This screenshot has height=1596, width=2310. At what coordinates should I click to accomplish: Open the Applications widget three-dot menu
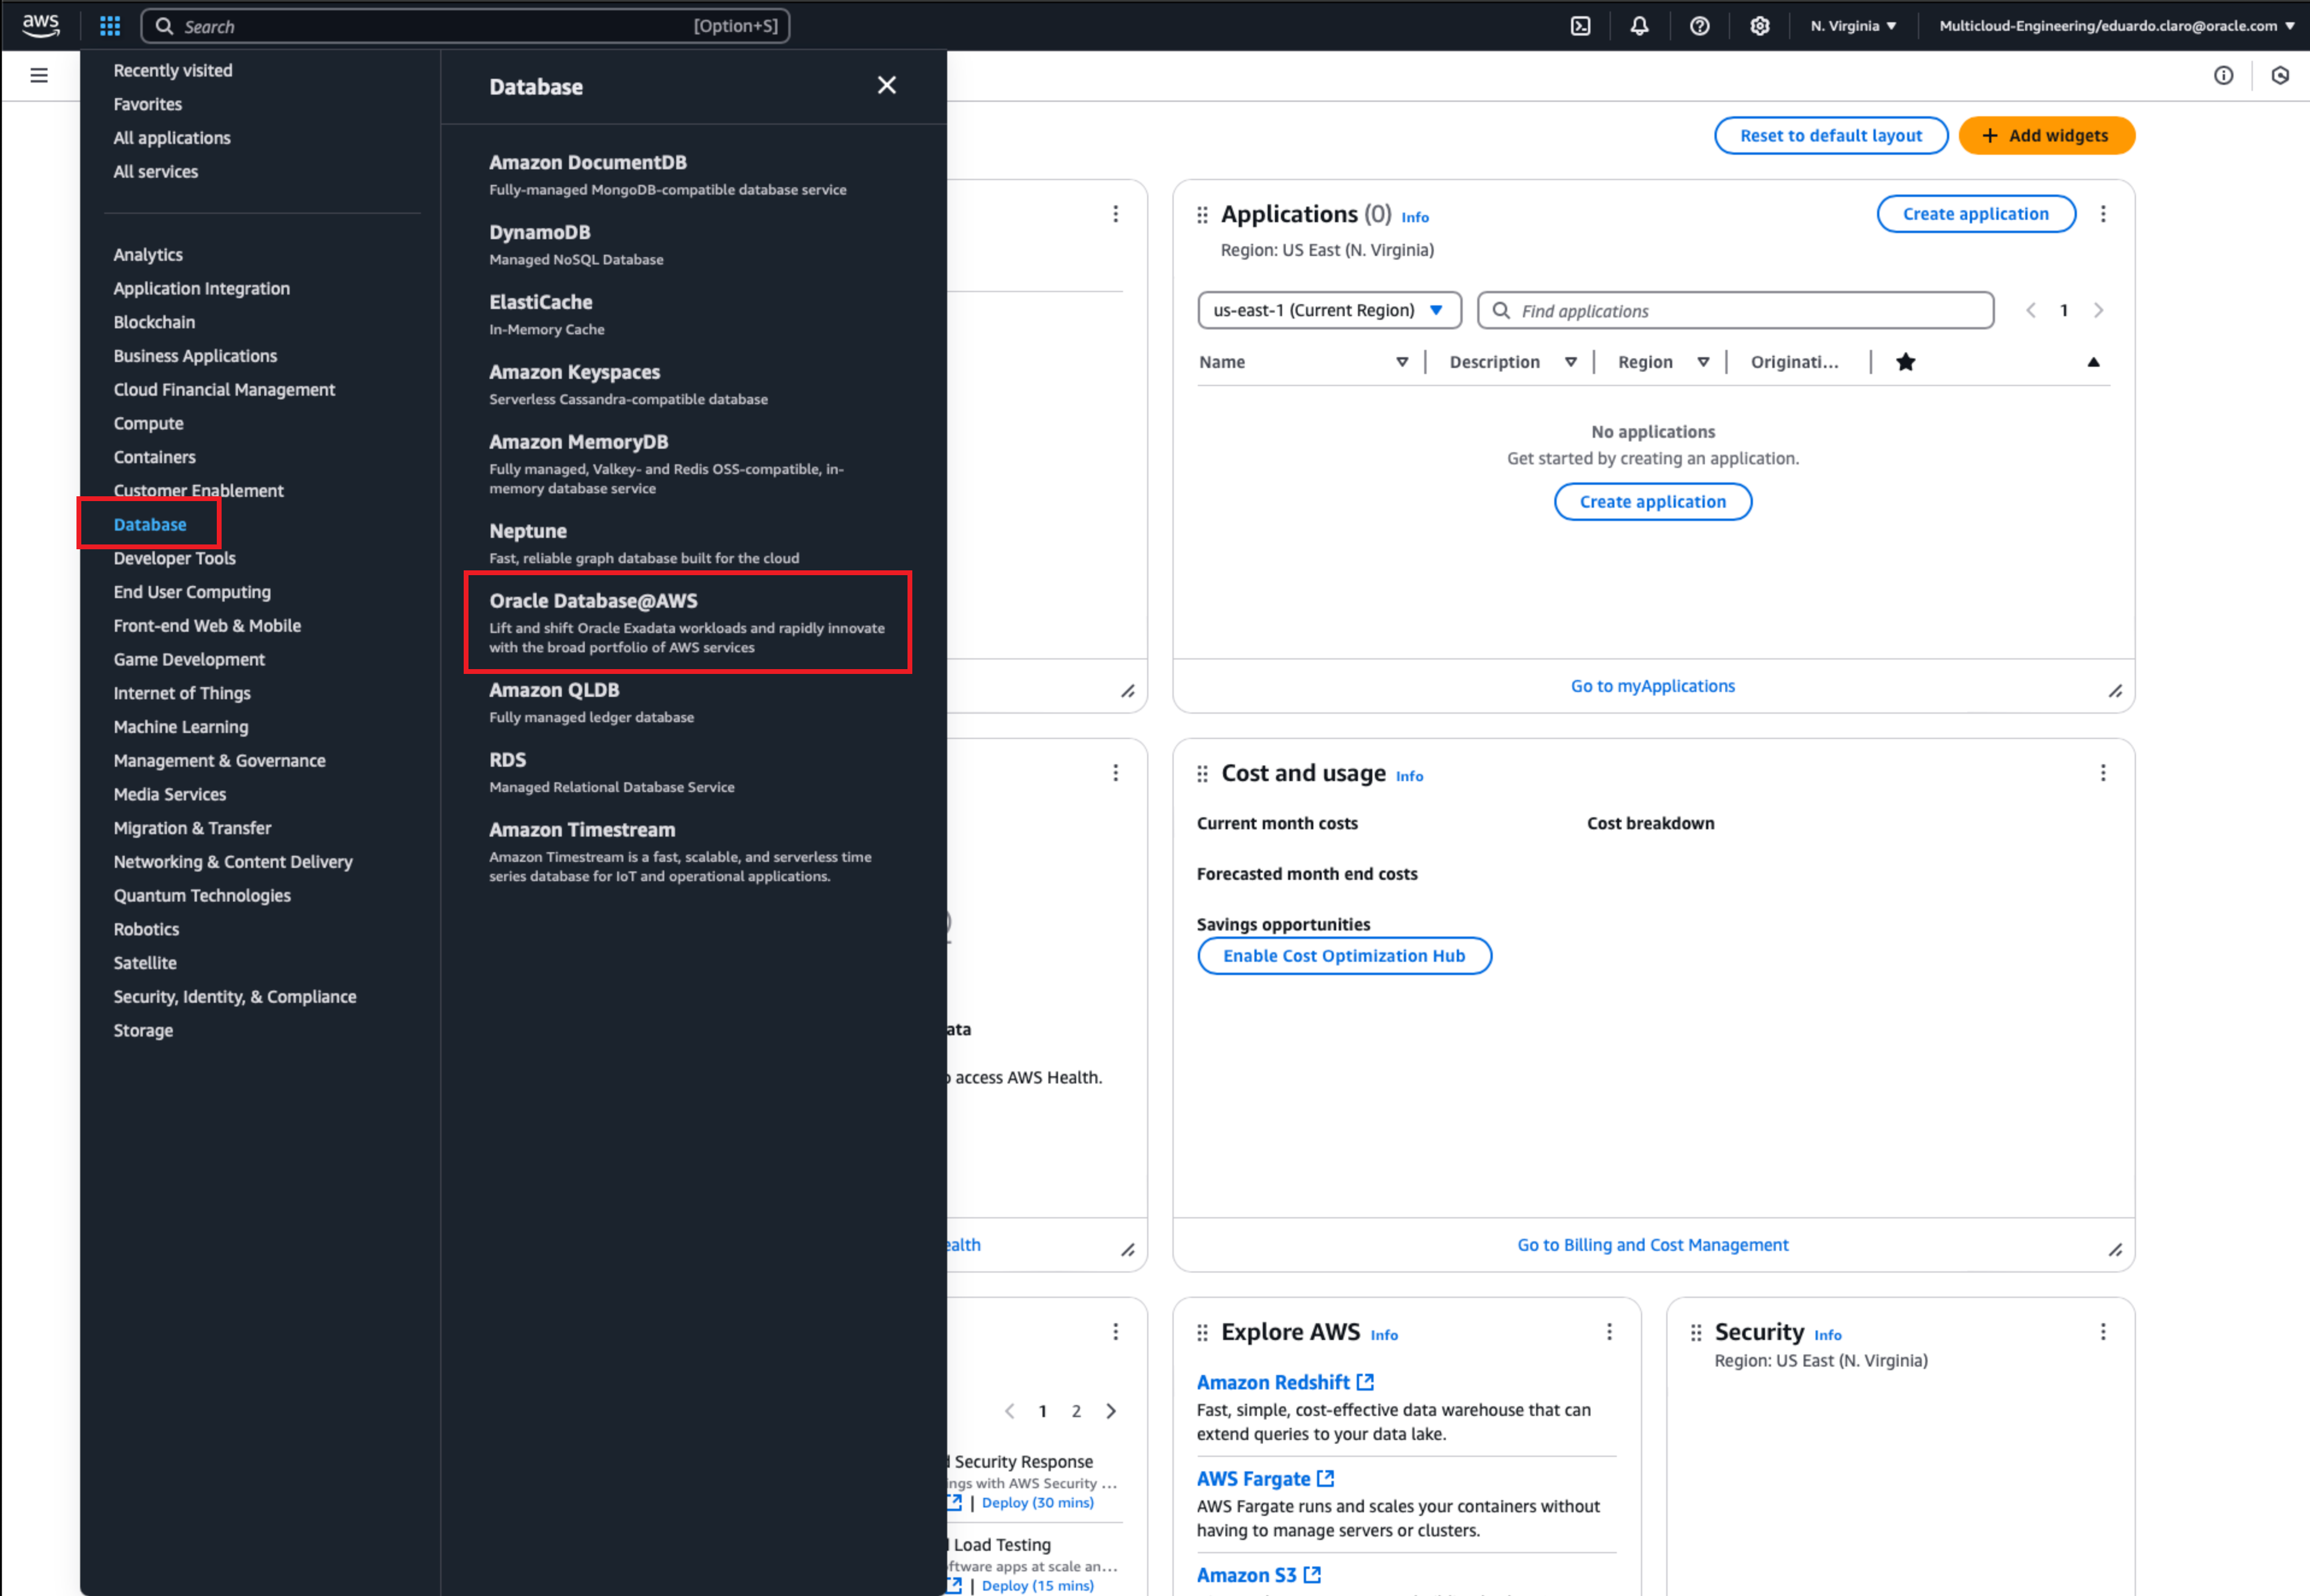(2103, 213)
